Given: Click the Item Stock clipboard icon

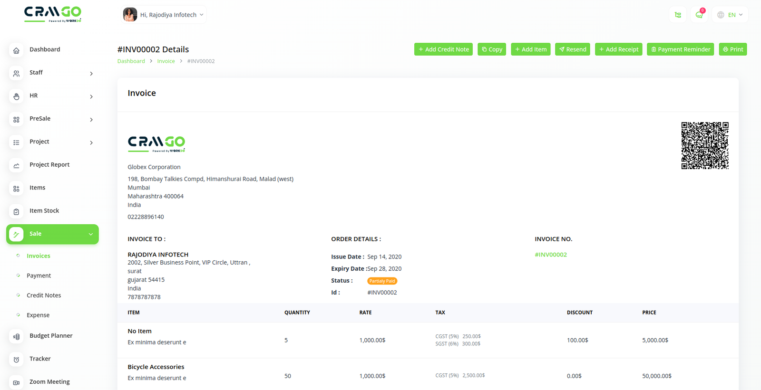Looking at the screenshot, I should pyautogui.click(x=16, y=211).
